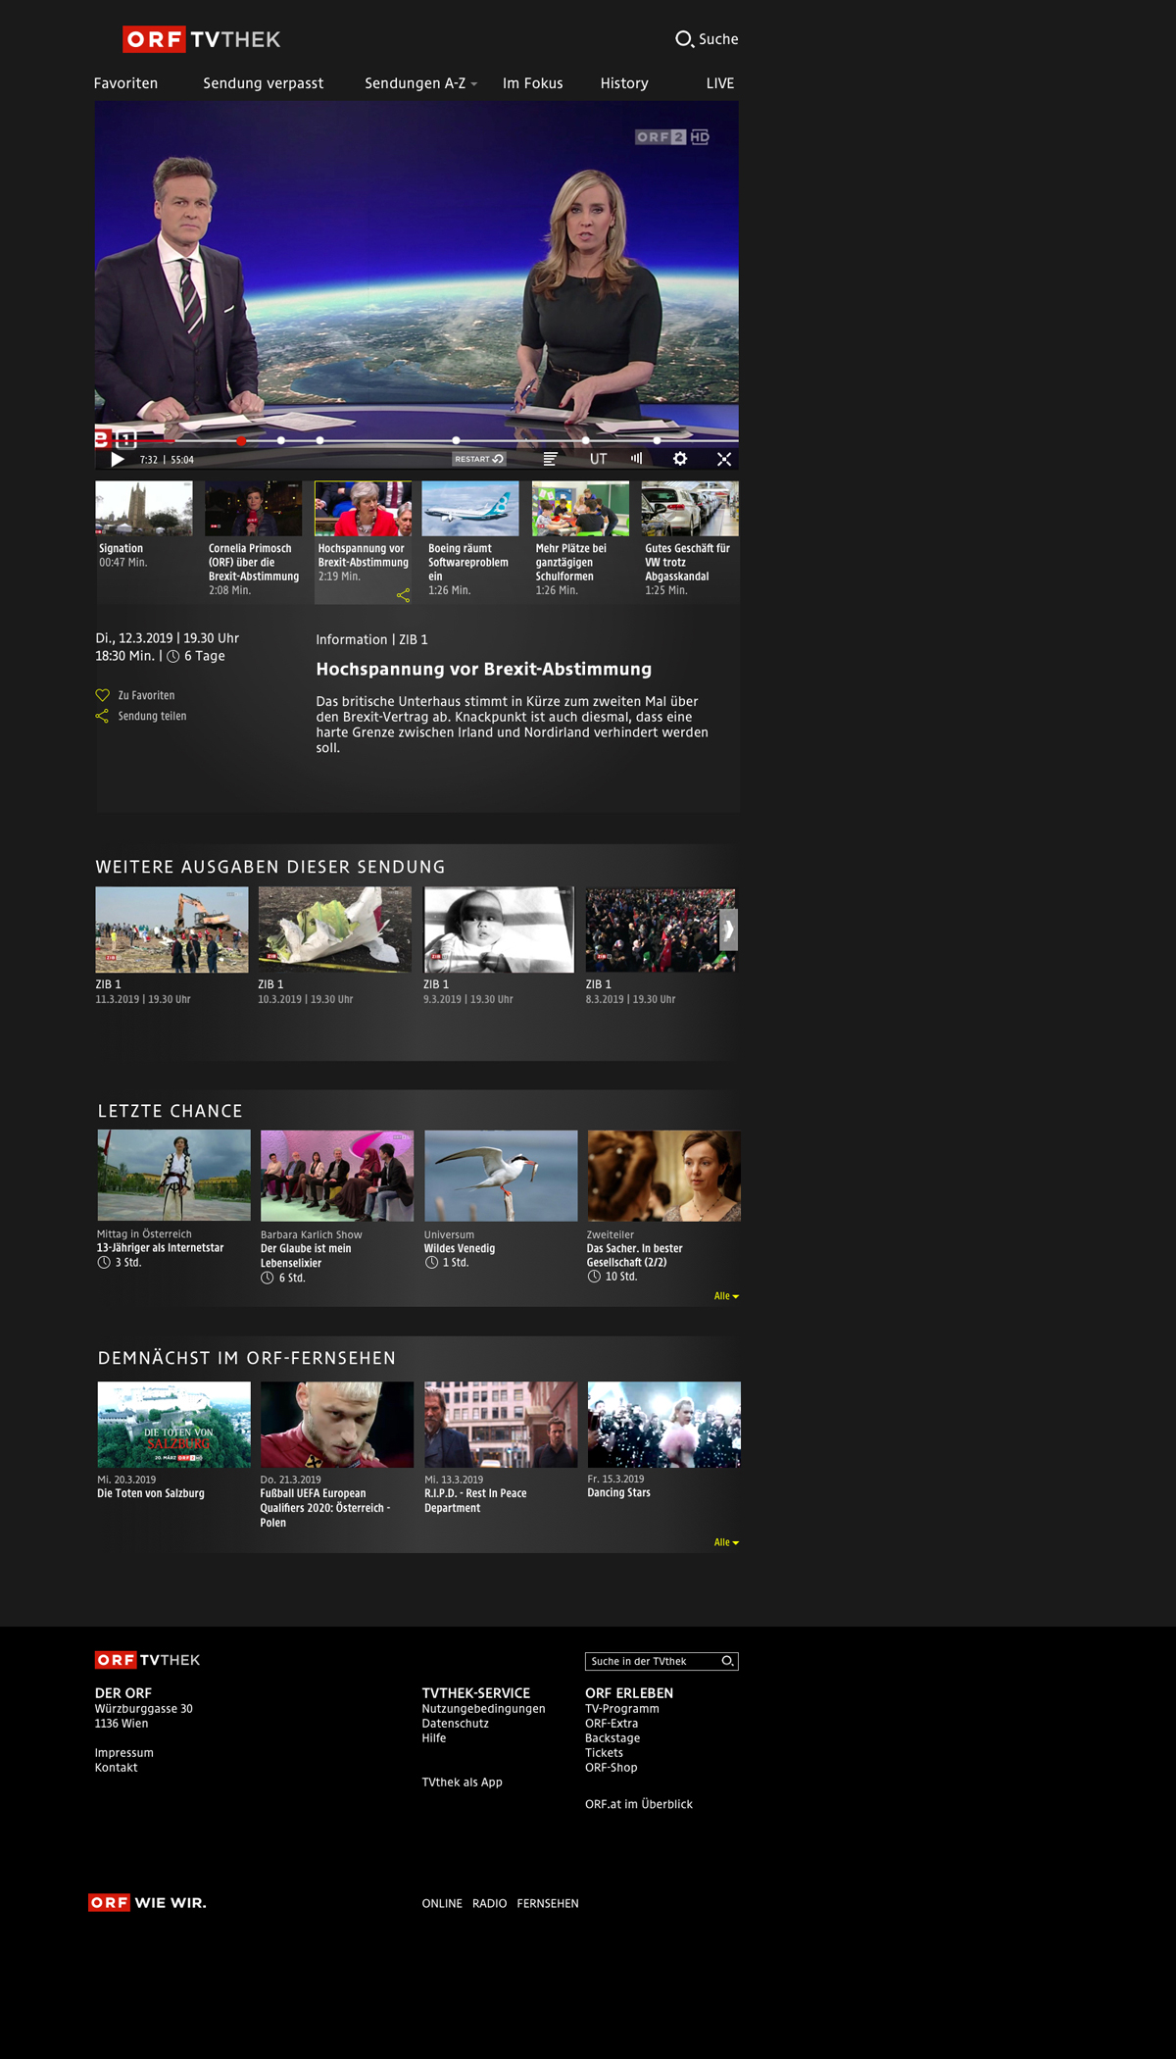Open Fußball UEFA European Qualifiers preview
This screenshot has height=2059, width=1176.
point(337,1425)
